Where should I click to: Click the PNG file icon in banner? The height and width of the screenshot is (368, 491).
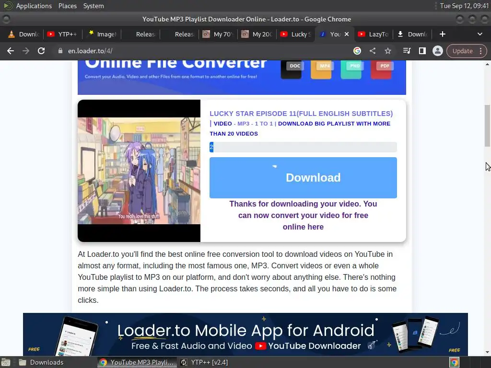point(351,69)
